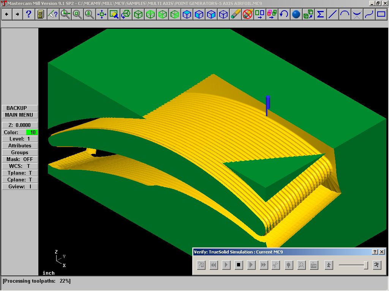The height and width of the screenshot is (291, 389).
Task: Open the Attributes button
Action: click(20, 146)
